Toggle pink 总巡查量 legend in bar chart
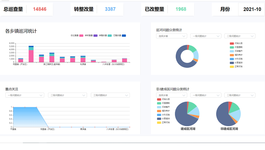265x150 pixels. pyautogui.click(x=77, y=36)
